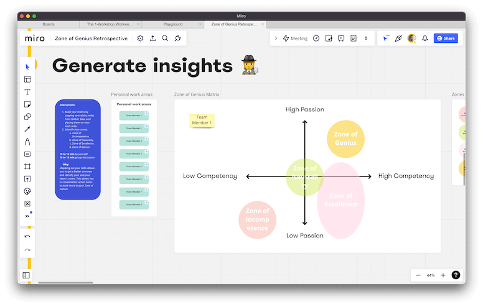
Task: Click the blue Share button
Action: pos(446,39)
